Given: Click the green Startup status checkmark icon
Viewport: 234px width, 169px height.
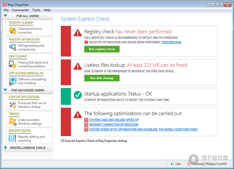Looking at the screenshot, I should pyautogui.click(x=78, y=94).
